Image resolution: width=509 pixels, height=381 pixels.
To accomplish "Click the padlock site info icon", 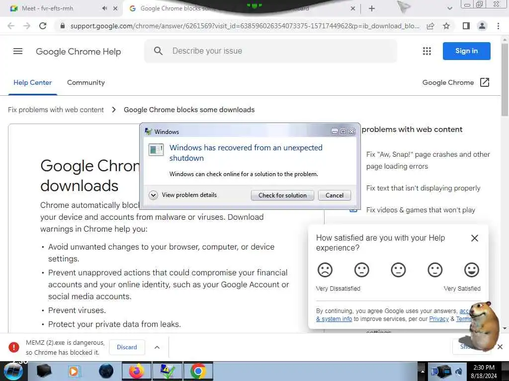I will click(x=62, y=26).
